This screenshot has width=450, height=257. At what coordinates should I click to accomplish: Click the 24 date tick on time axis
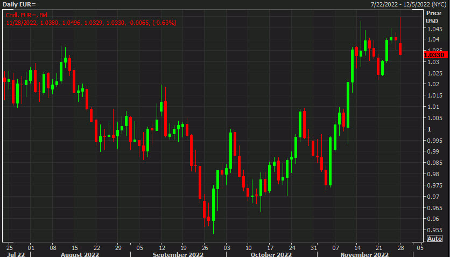[x=292, y=247]
